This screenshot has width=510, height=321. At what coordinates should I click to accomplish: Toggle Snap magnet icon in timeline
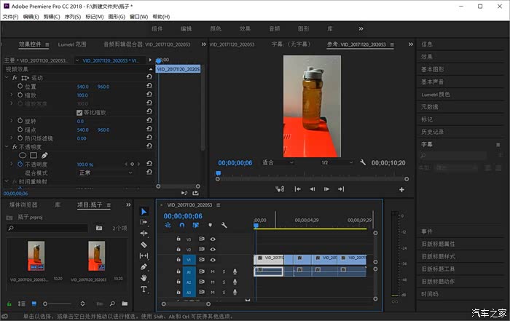tap(182, 226)
